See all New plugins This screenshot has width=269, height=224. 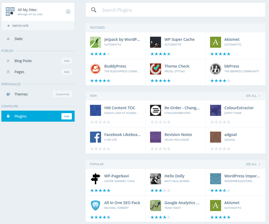pyautogui.click(x=253, y=96)
